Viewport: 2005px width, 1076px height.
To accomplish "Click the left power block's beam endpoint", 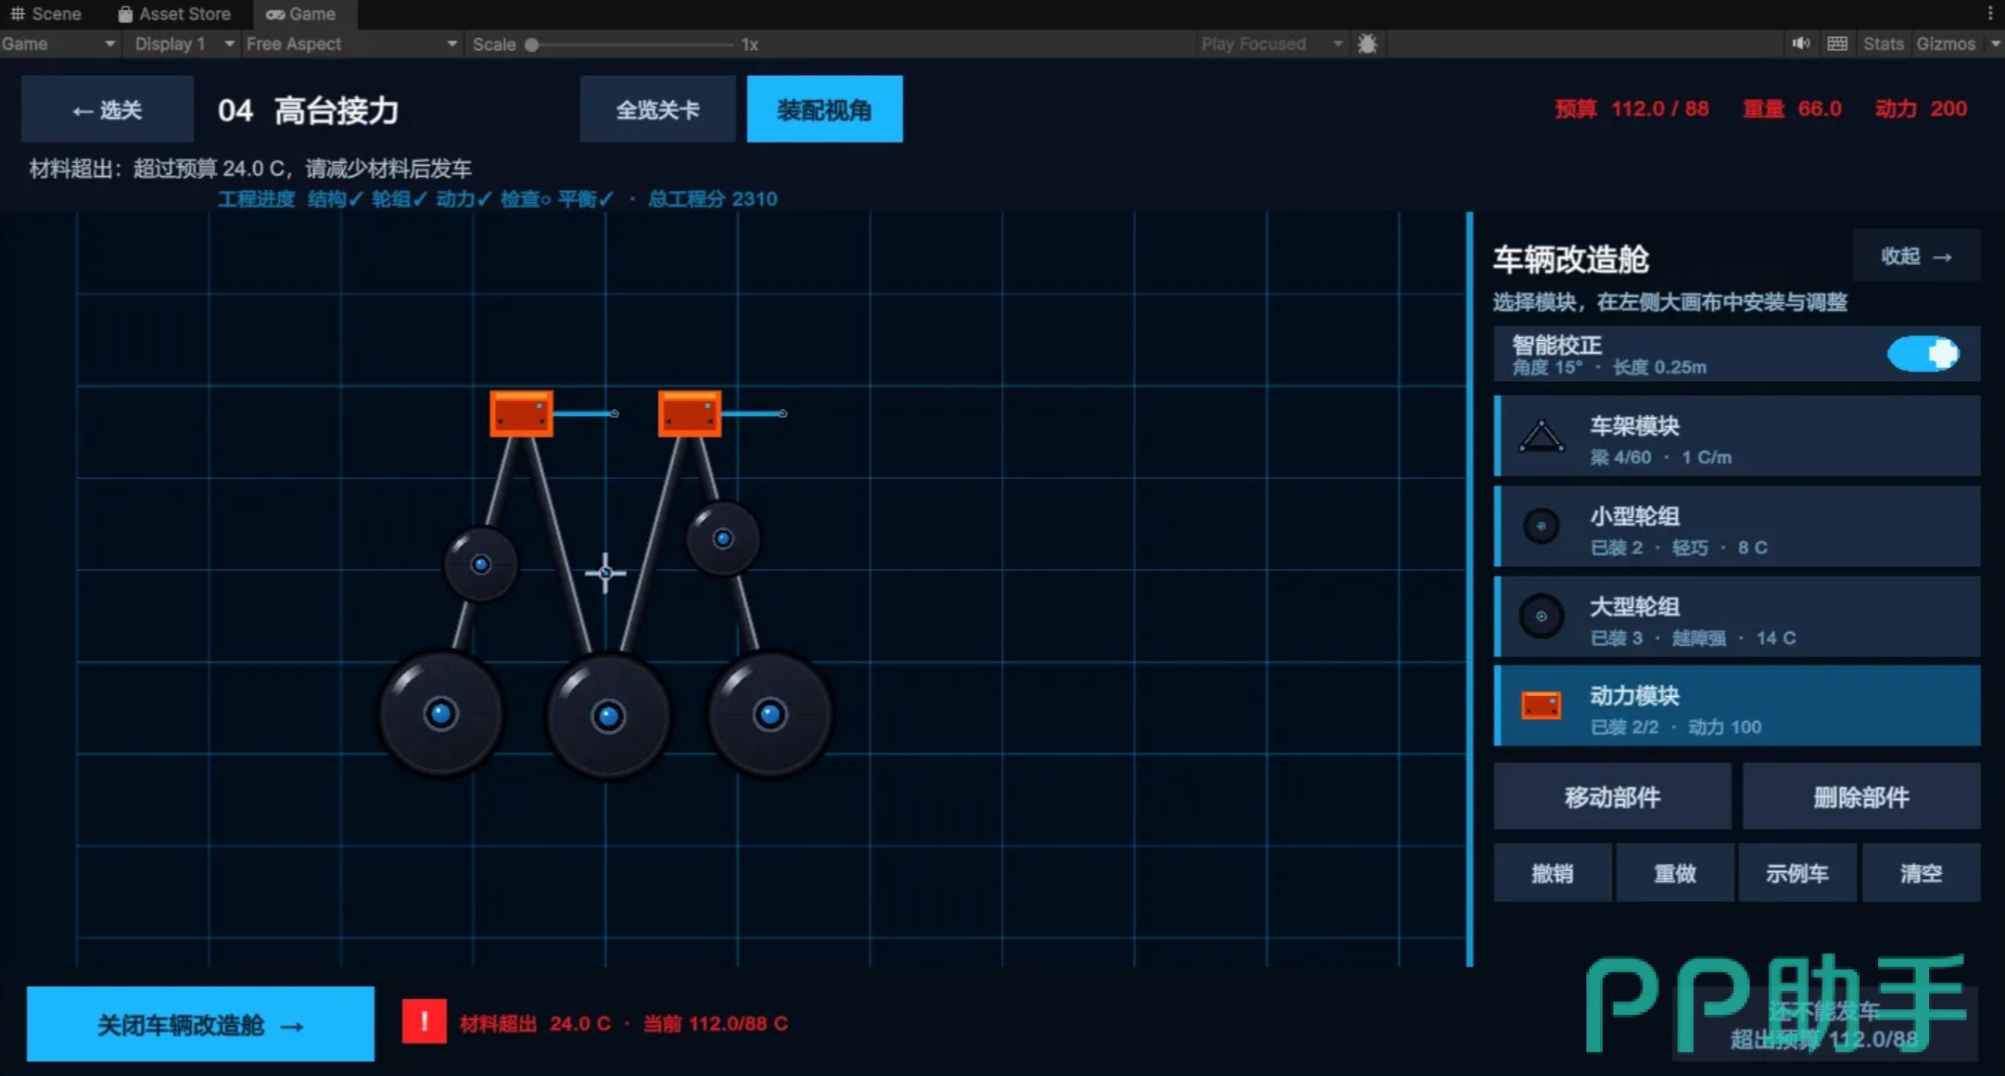I will pyautogui.click(x=614, y=413).
